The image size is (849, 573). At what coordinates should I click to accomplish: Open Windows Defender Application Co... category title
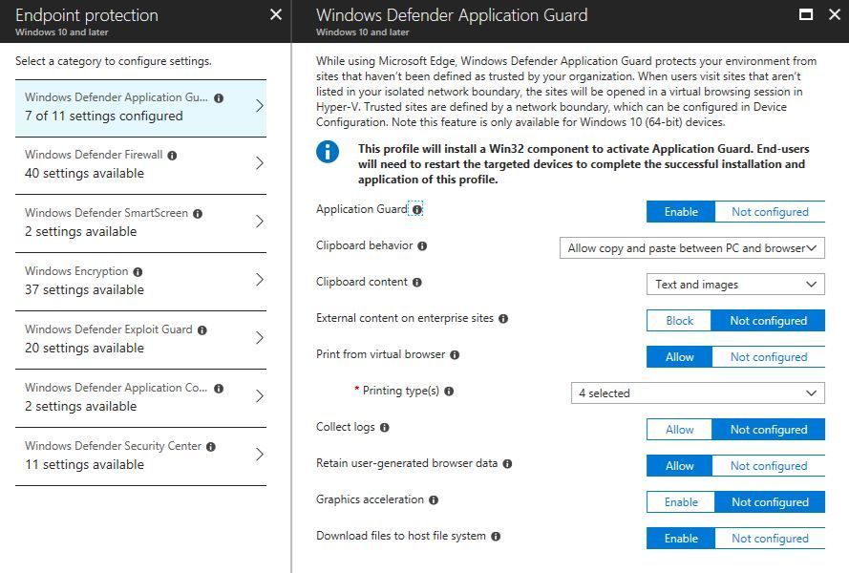(x=116, y=387)
